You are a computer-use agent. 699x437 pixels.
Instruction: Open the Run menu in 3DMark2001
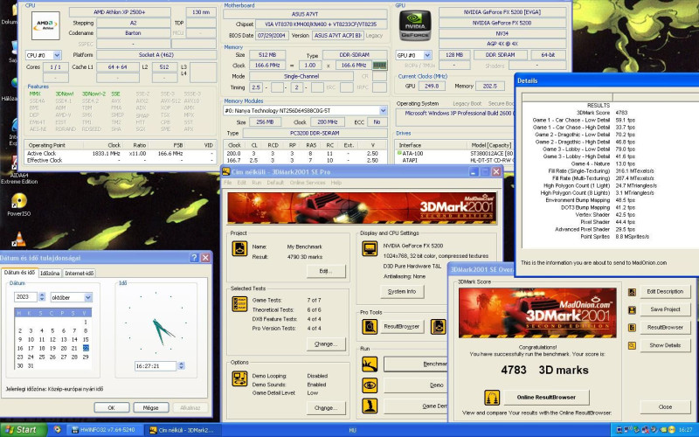click(x=256, y=183)
